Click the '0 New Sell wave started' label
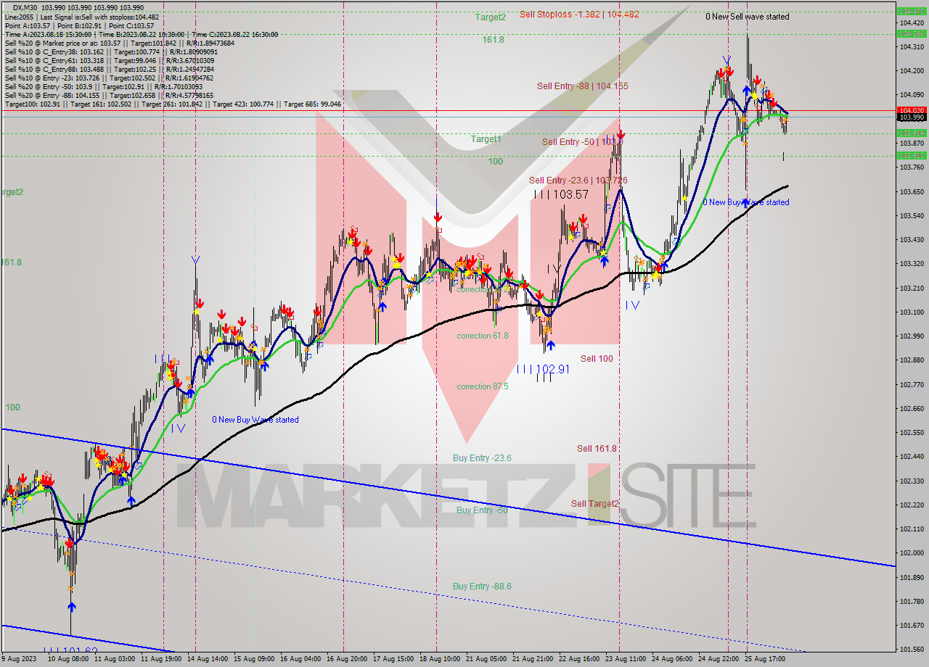Screen dimensions: 929x667 click(x=748, y=17)
